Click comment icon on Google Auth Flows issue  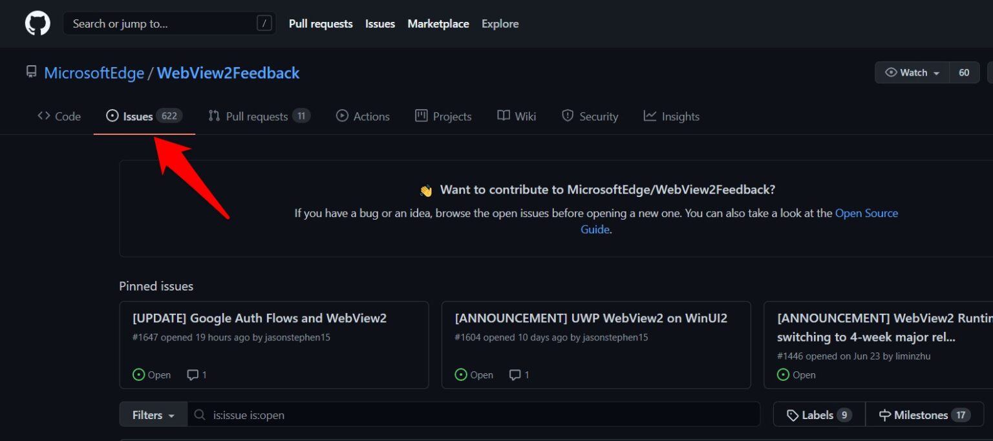[x=193, y=374]
